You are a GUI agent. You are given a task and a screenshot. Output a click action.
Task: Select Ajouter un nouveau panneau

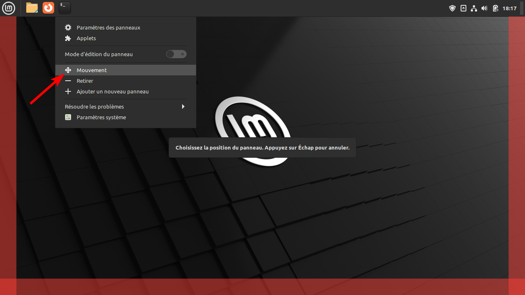126,91
